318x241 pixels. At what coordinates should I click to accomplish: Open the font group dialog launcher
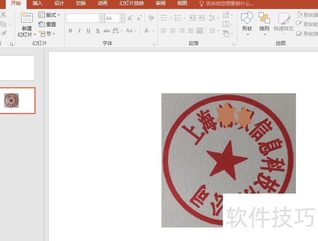(154, 44)
